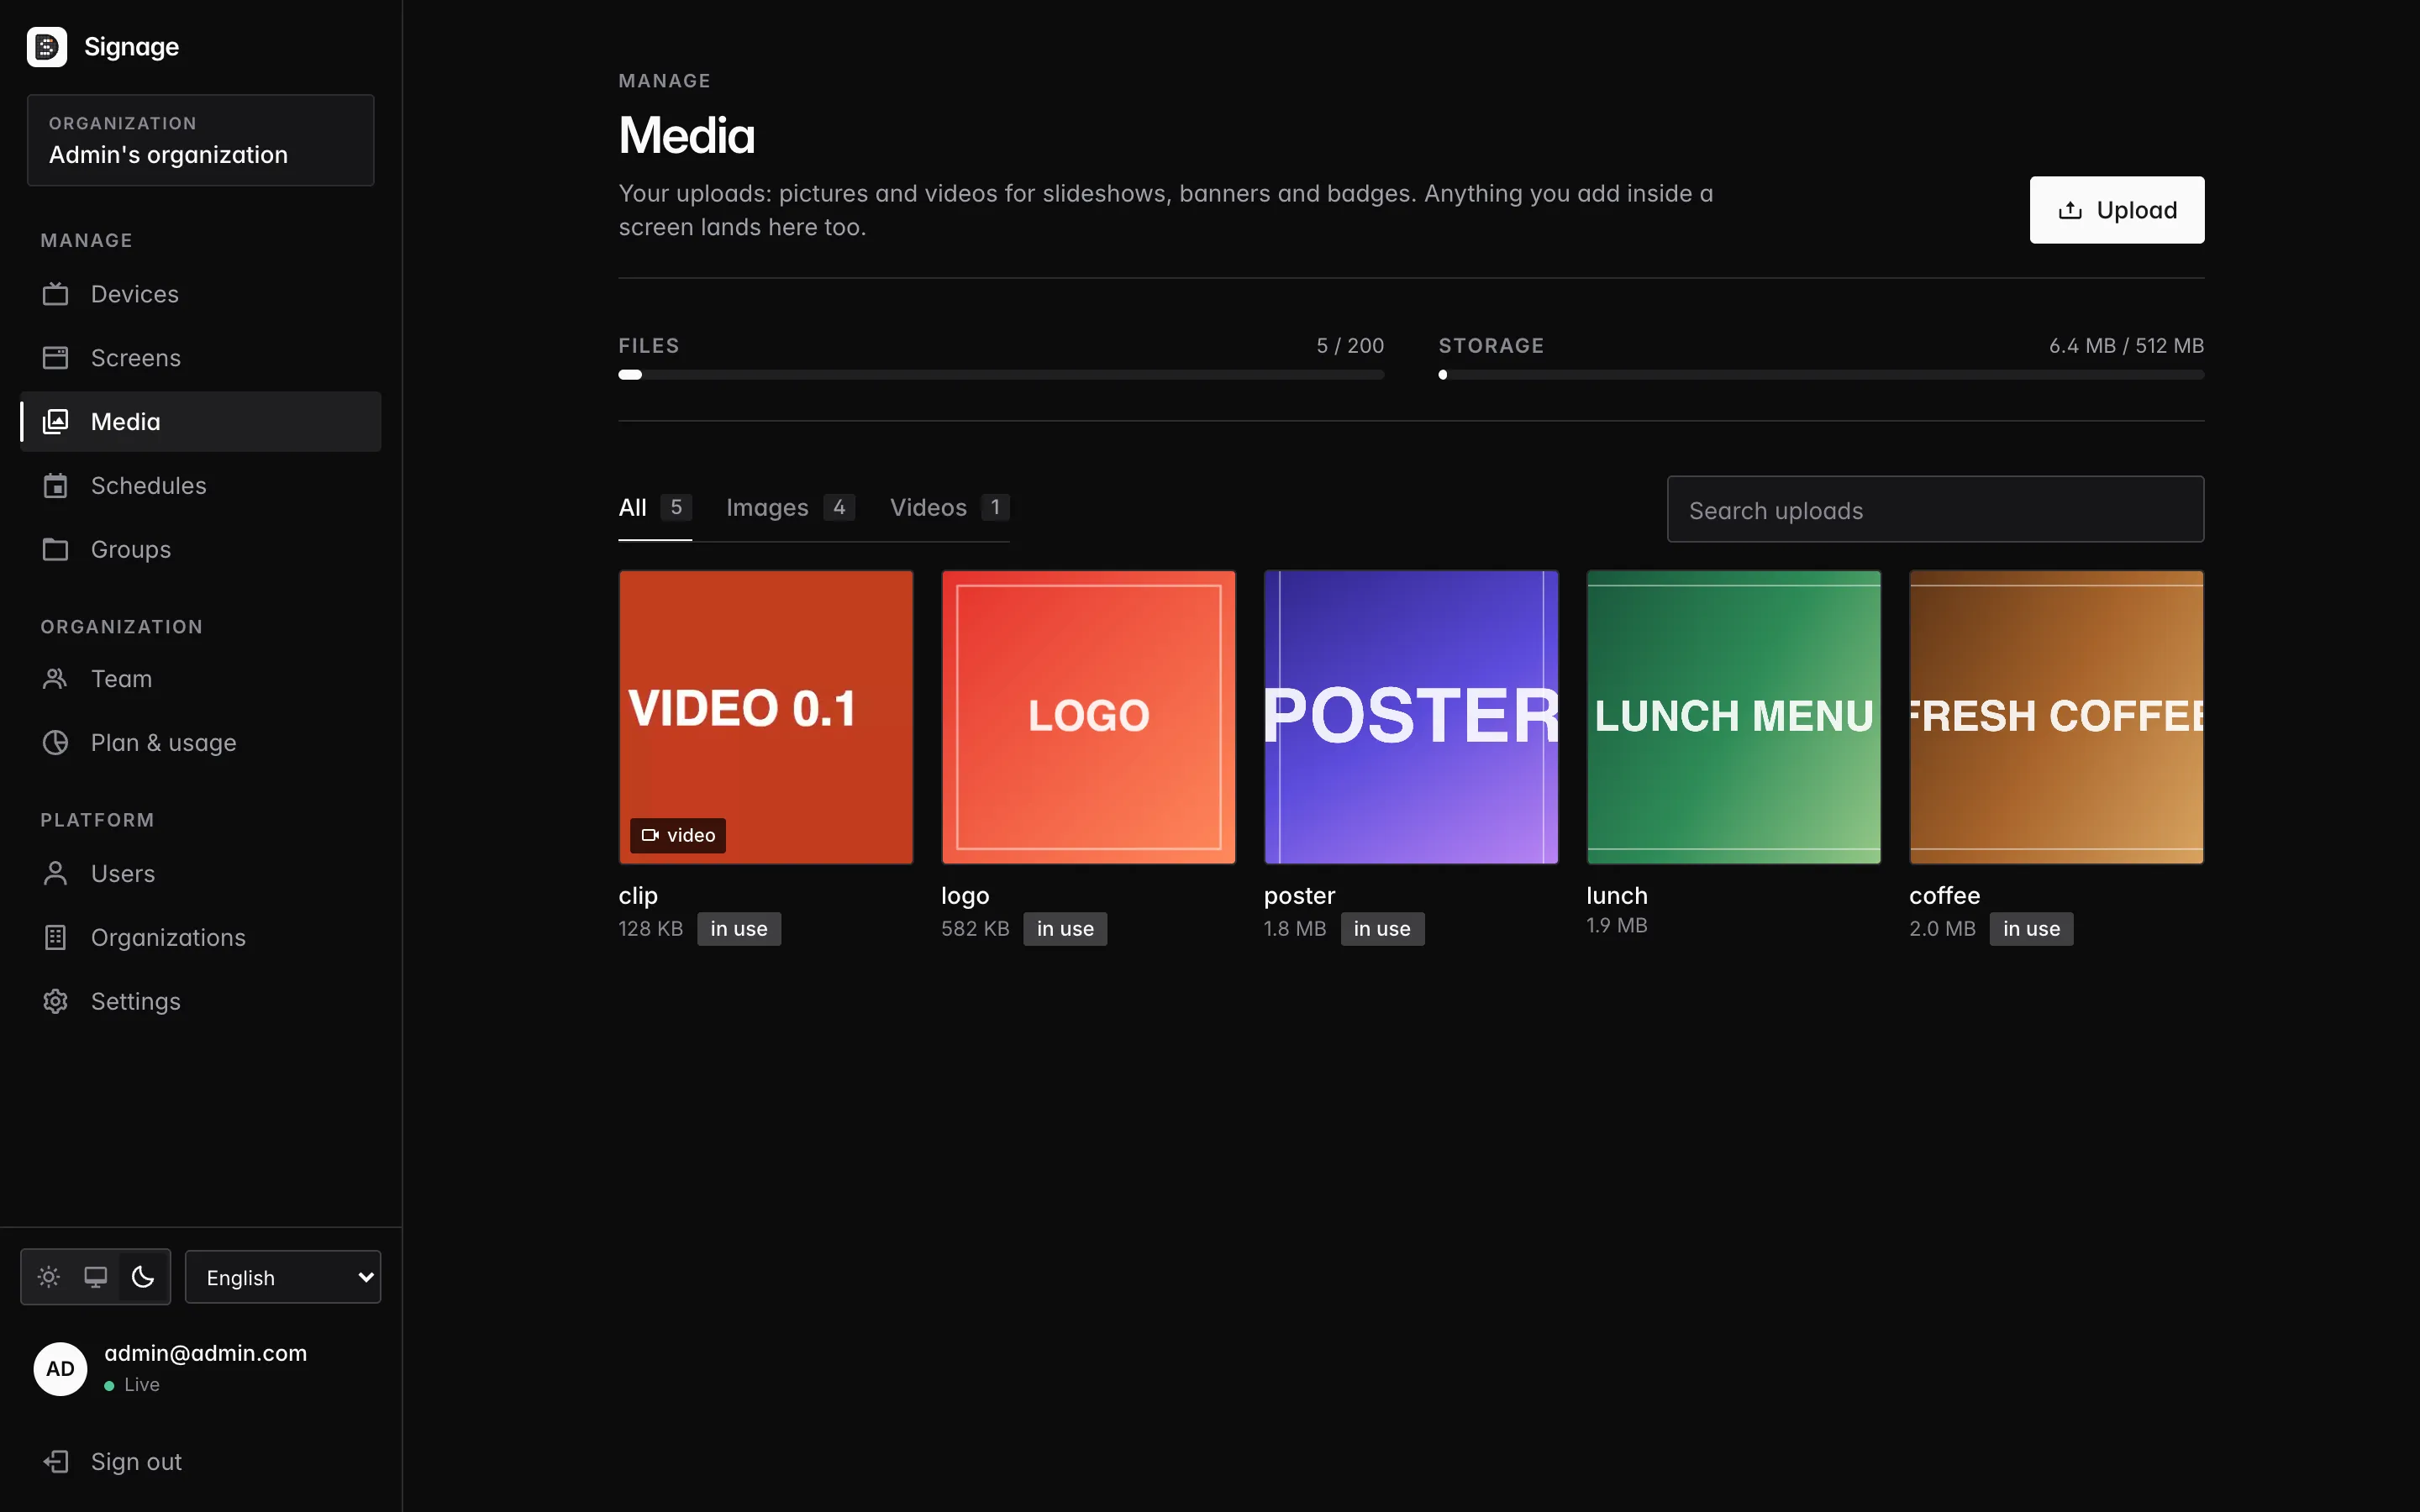The height and width of the screenshot is (1512, 2420).
Task: Open Schedules via its calendar icon
Action: [56, 486]
